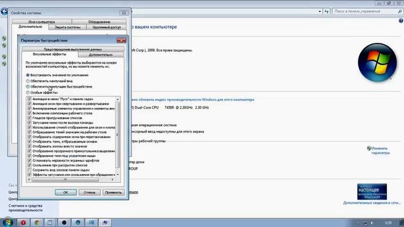Uncheck 'Анимация окон при свертывании и развертывании'

click(x=30, y=103)
